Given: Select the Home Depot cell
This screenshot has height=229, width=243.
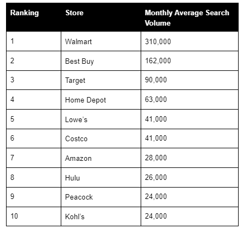Looking at the screenshot, I should coord(101,100).
